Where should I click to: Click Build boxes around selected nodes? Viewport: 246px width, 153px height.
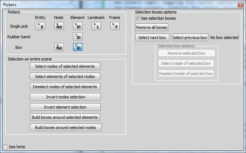click(x=66, y=127)
